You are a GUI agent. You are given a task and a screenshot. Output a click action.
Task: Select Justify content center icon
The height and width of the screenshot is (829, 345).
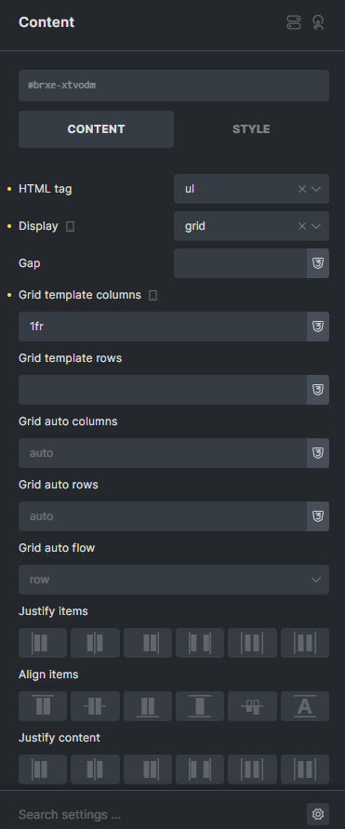click(95, 769)
